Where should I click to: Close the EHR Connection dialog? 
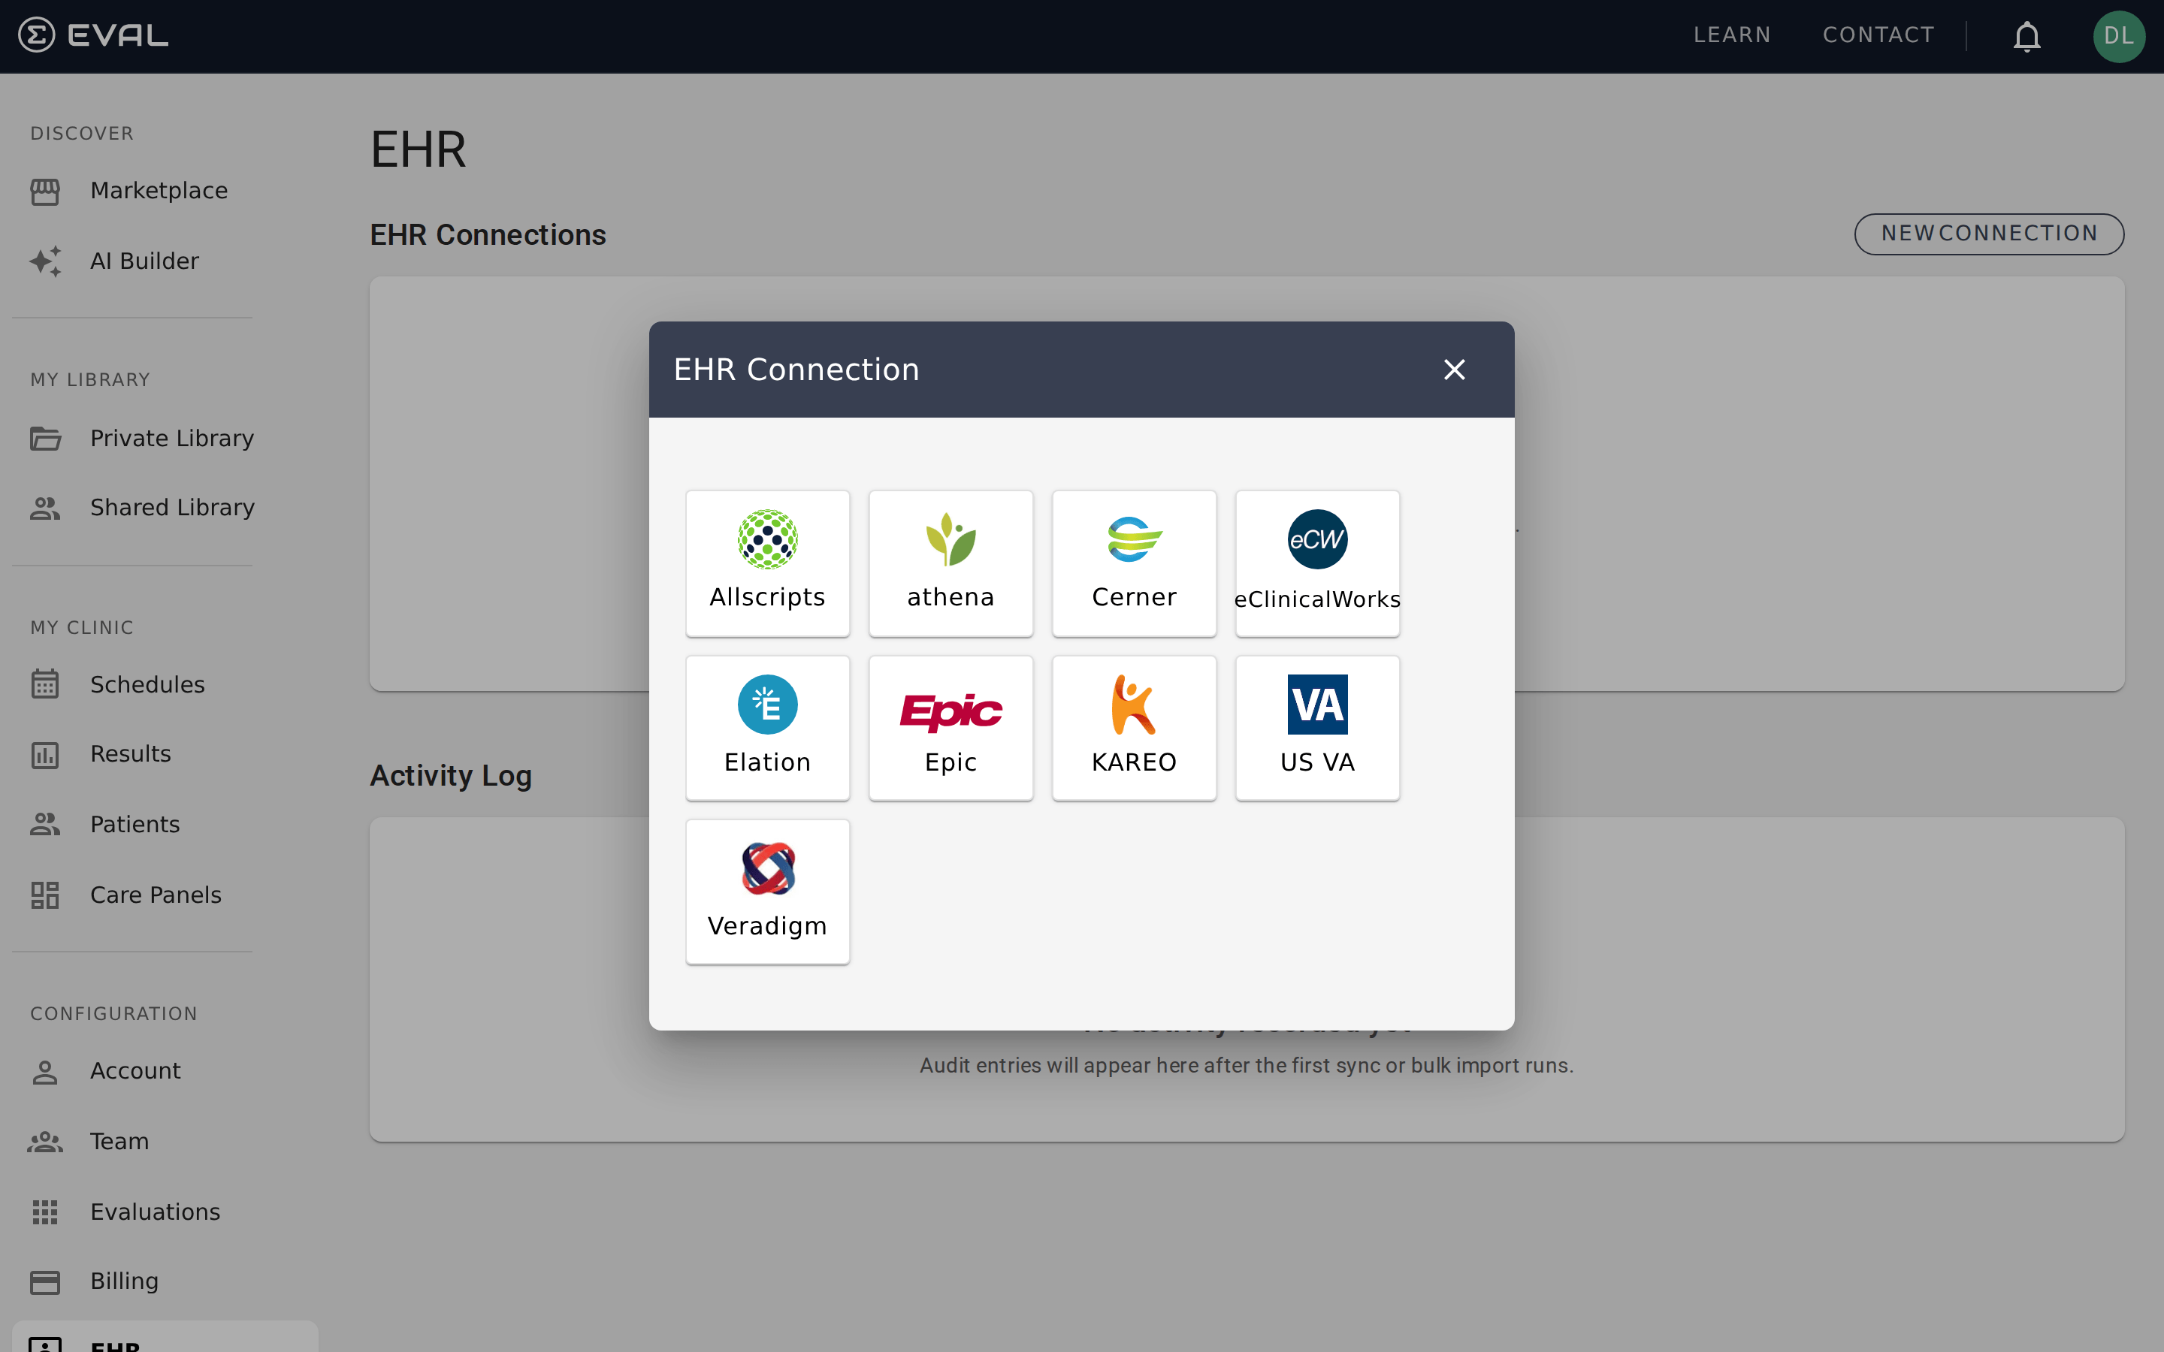point(1454,370)
